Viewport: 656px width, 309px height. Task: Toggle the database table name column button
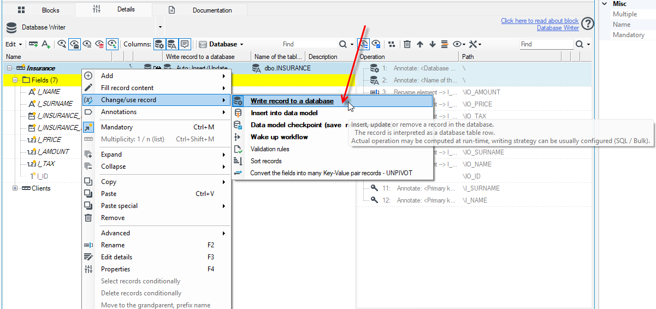(x=172, y=44)
